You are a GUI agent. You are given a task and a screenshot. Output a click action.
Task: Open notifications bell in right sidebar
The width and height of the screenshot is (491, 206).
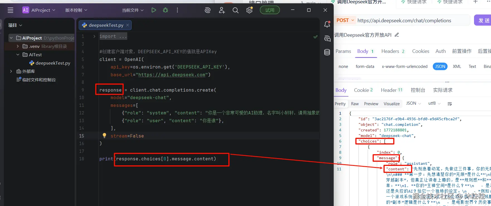click(x=327, y=24)
